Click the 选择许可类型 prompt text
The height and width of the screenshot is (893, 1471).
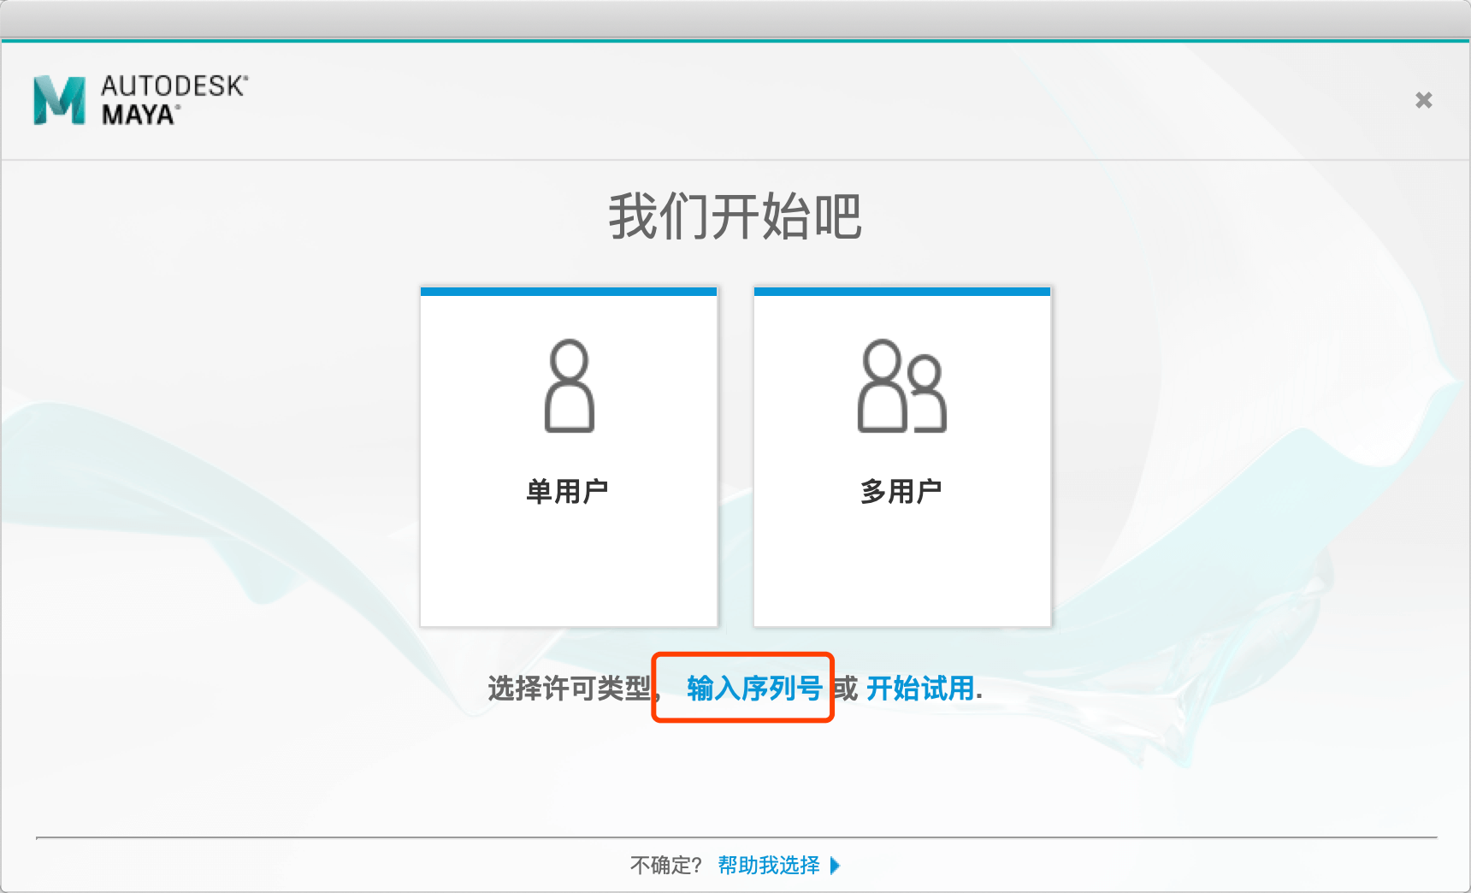569,688
